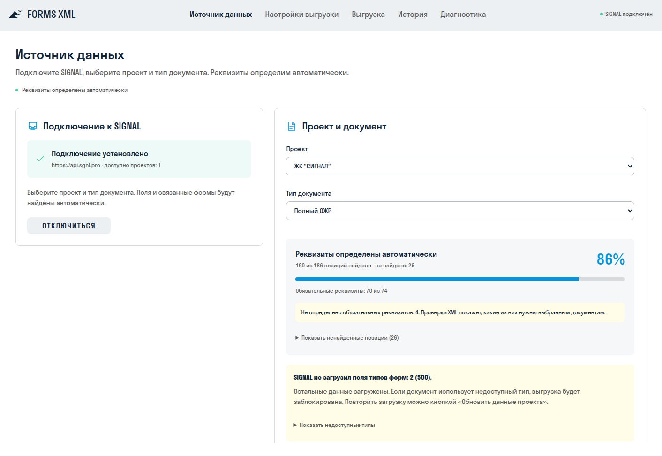Click the ОТКЛЮЧИТЬСЯ button
This screenshot has width=662, height=456.
click(x=69, y=226)
